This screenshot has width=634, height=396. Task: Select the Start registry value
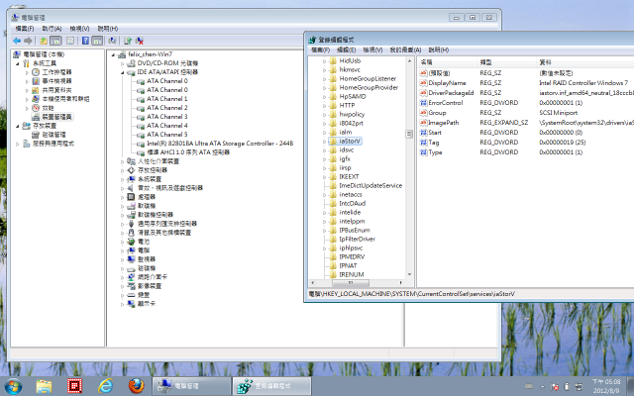coord(435,133)
